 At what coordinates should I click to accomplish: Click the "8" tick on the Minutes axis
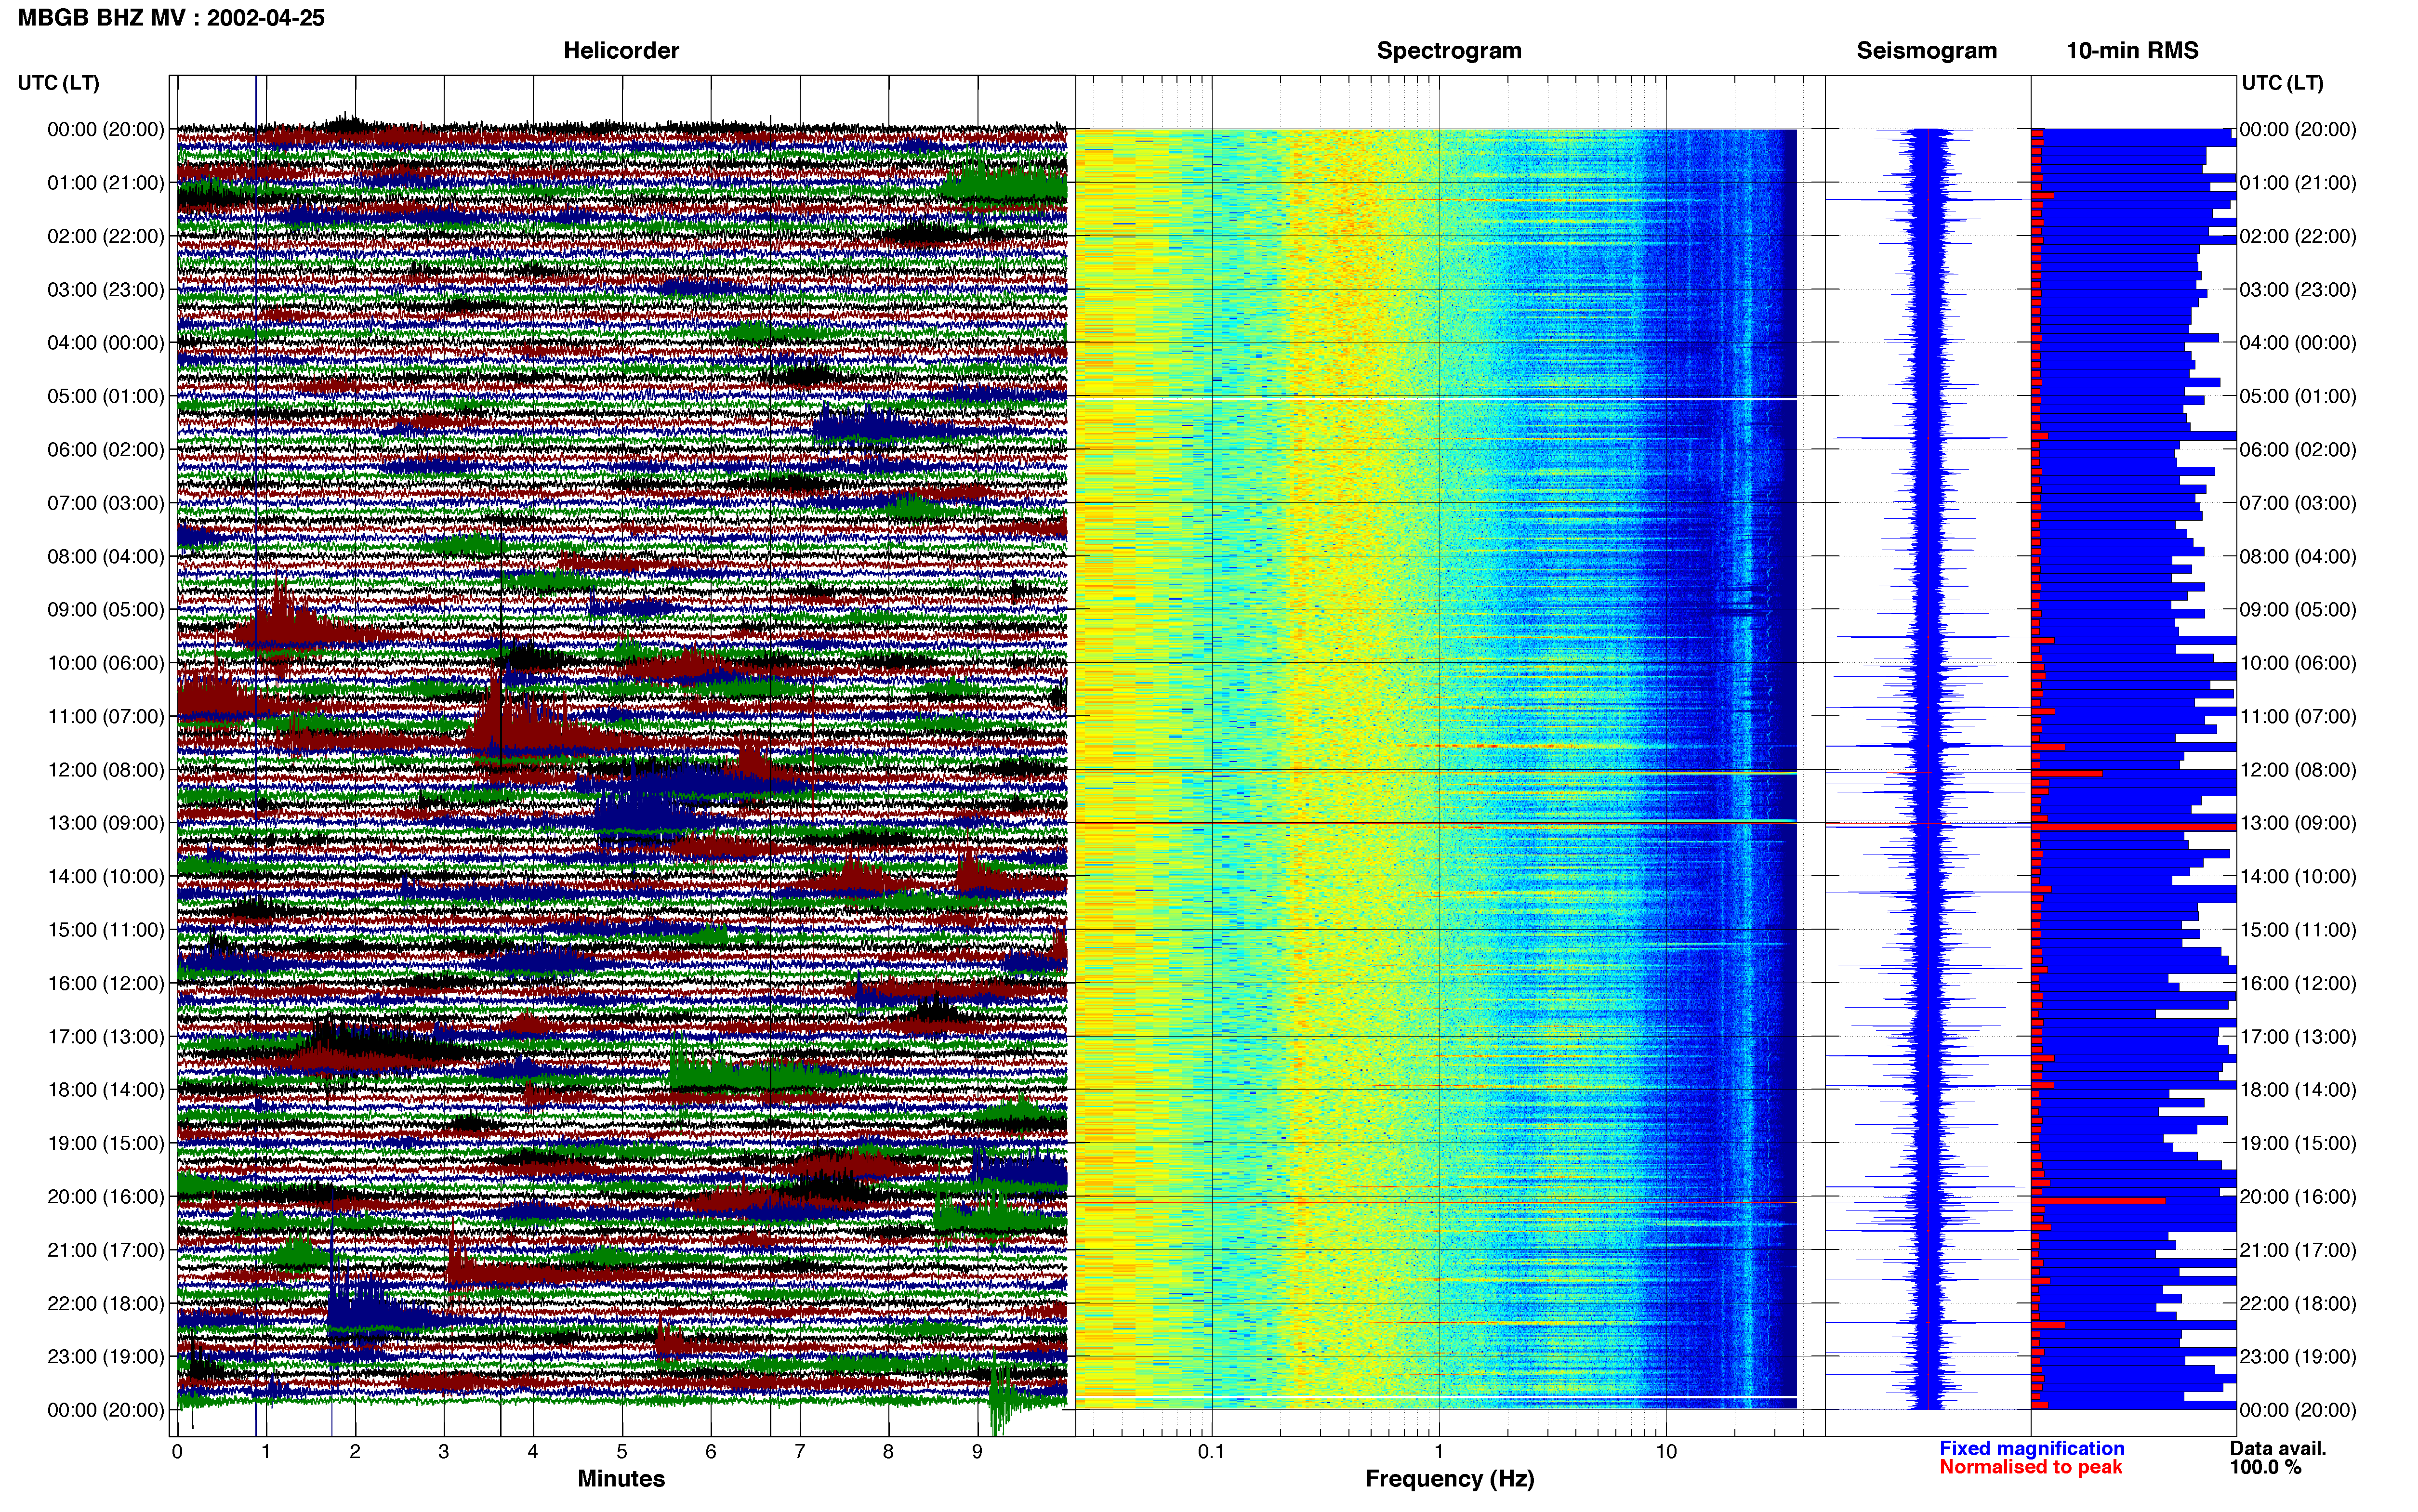[889, 1452]
